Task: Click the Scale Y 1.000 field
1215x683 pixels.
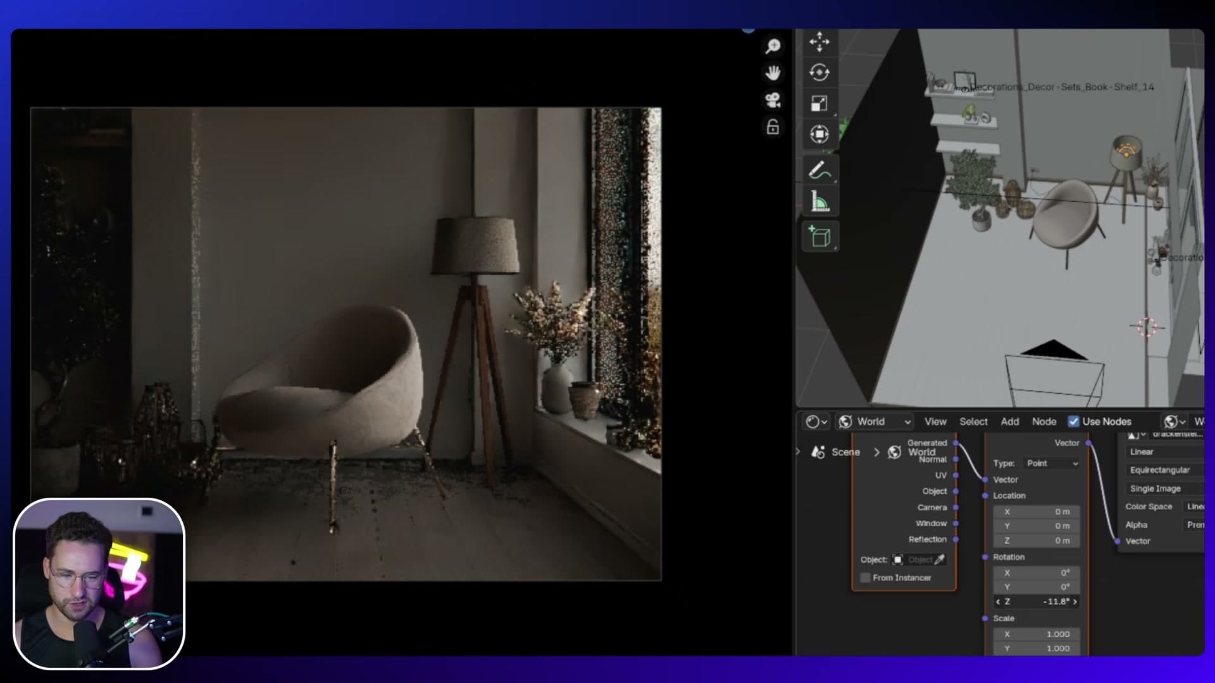Action: pyautogui.click(x=1037, y=649)
